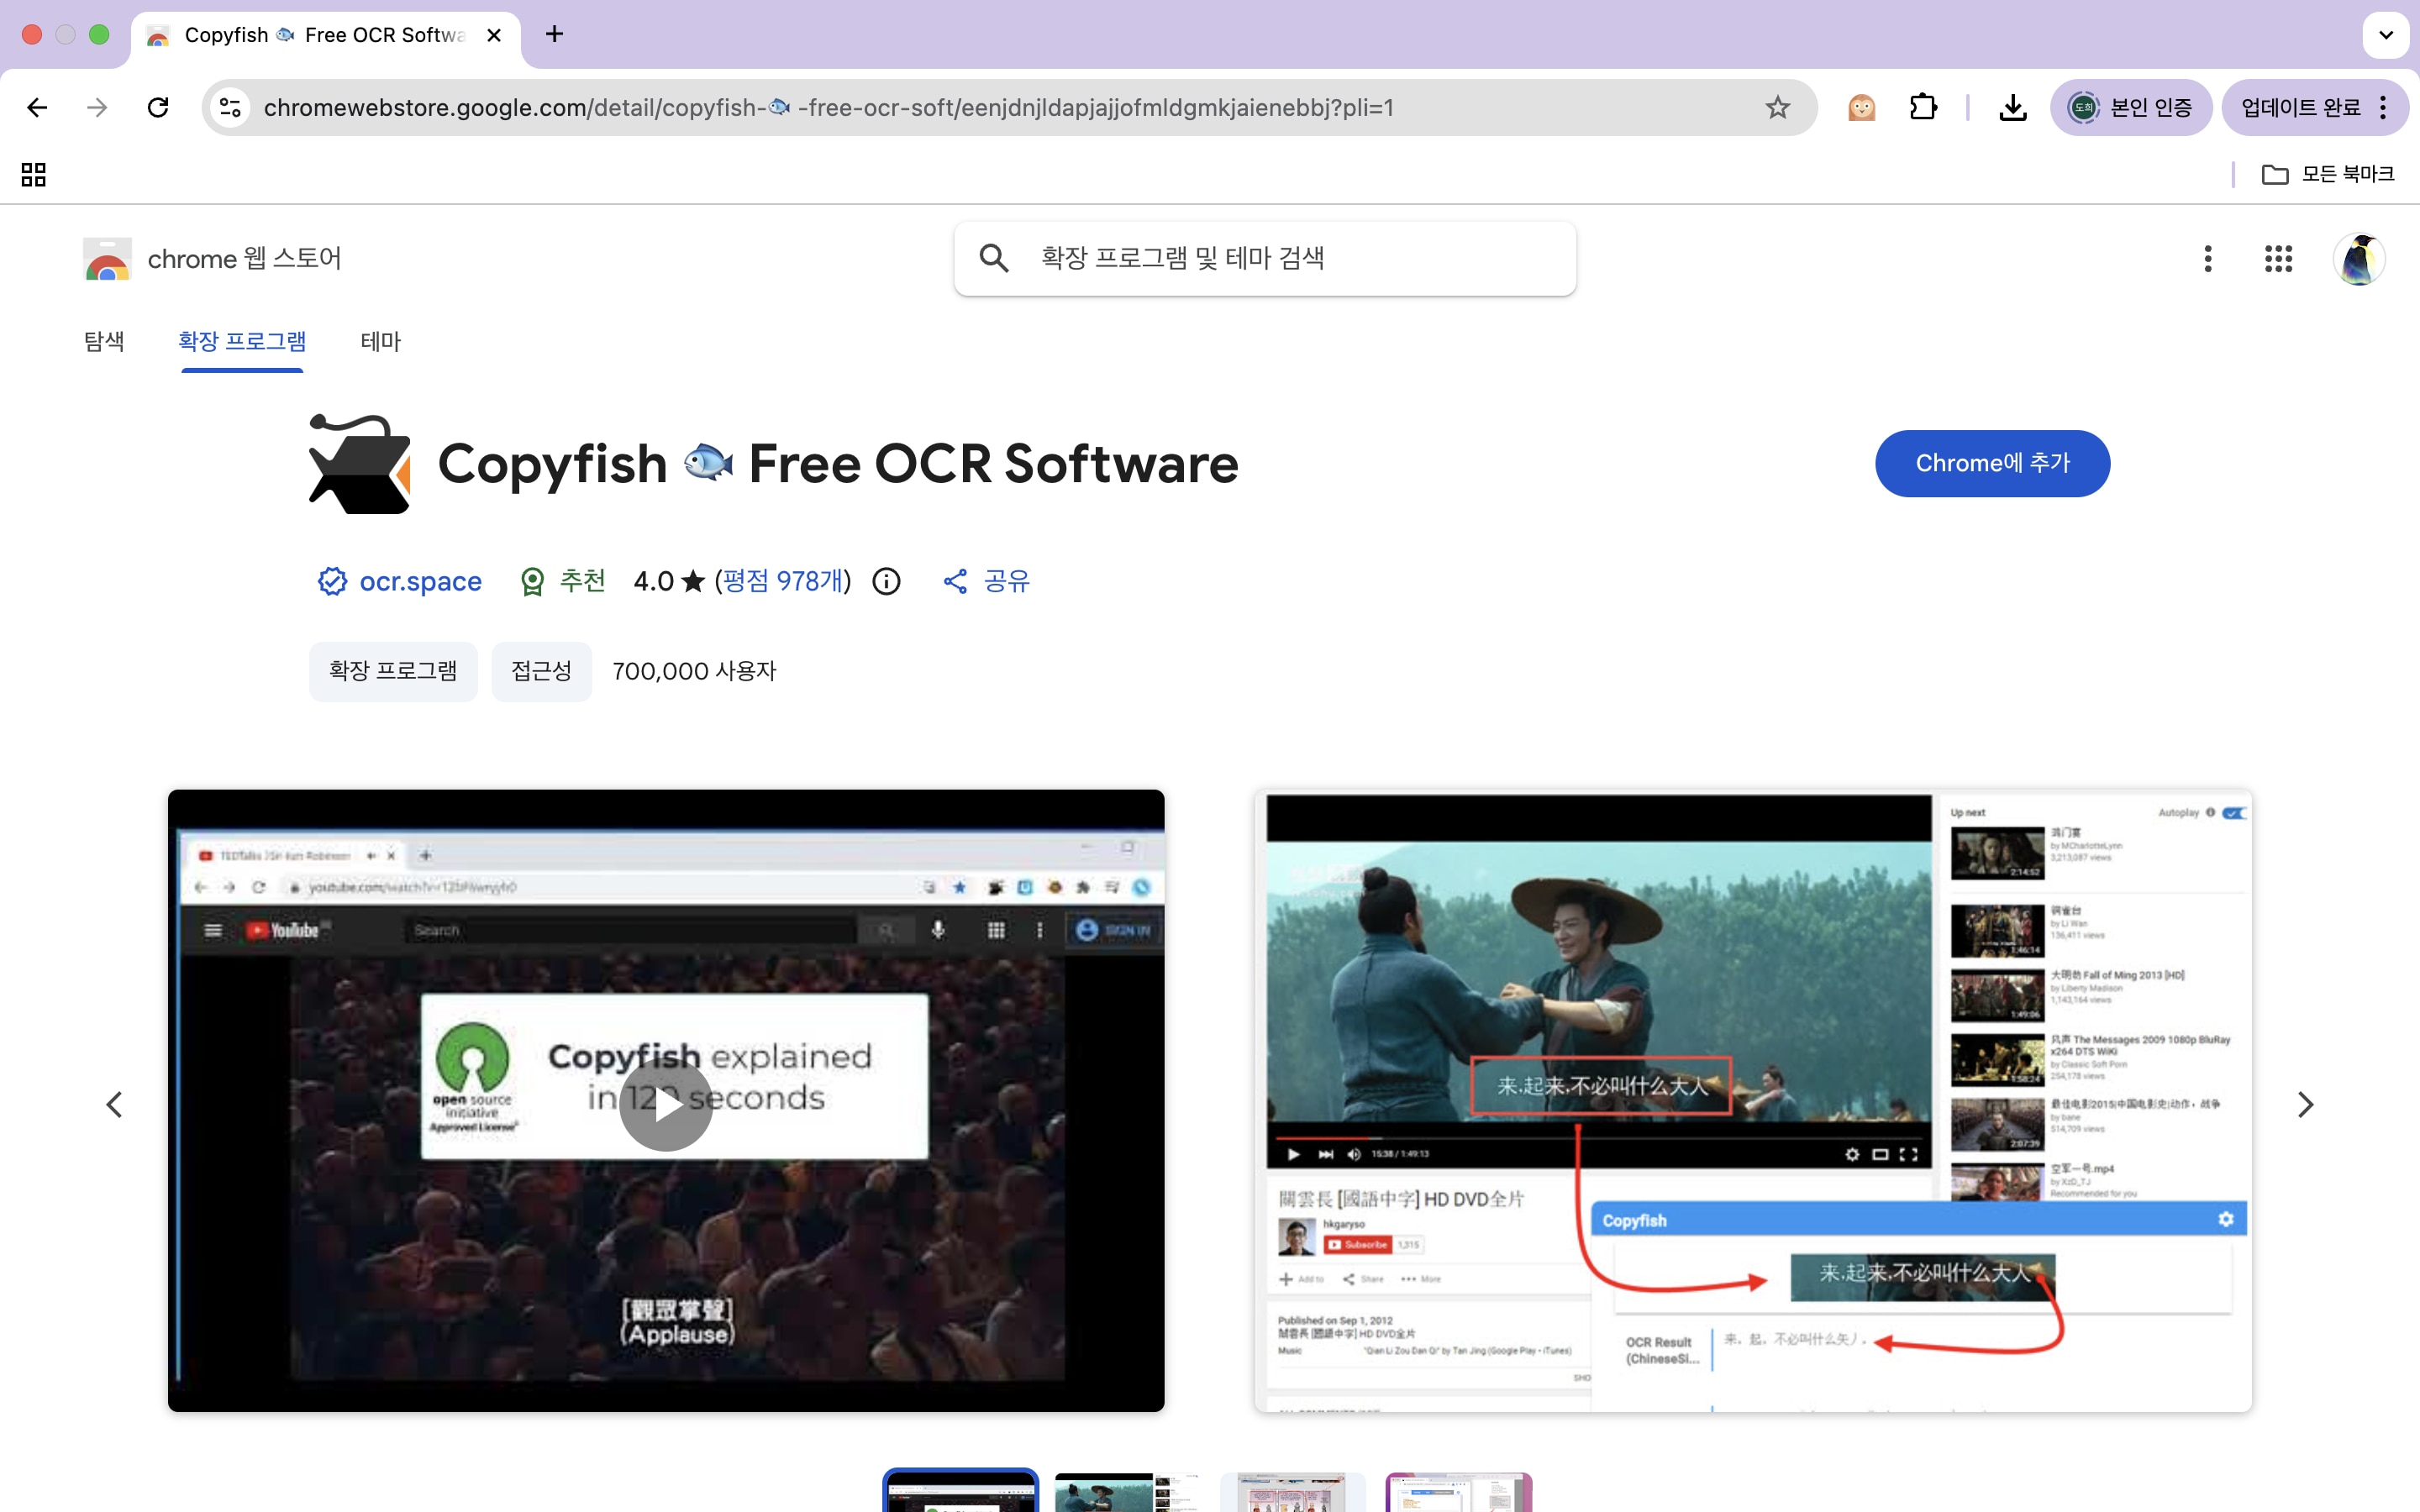Viewport: 2420px width, 1512px height.
Task: Select the Copyfish Free OCR browser tab
Action: coord(325,36)
